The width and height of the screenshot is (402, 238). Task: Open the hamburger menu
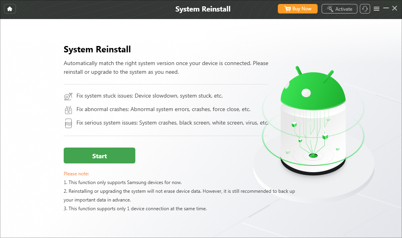click(377, 9)
